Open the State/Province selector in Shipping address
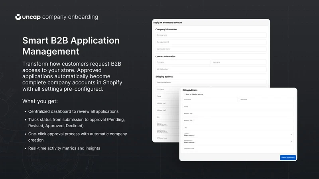The width and height of the screenshot is (319, 179). (167, 131)
